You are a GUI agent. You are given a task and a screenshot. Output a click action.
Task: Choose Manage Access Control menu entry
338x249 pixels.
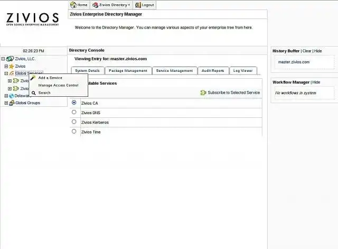tap(58, 86)
